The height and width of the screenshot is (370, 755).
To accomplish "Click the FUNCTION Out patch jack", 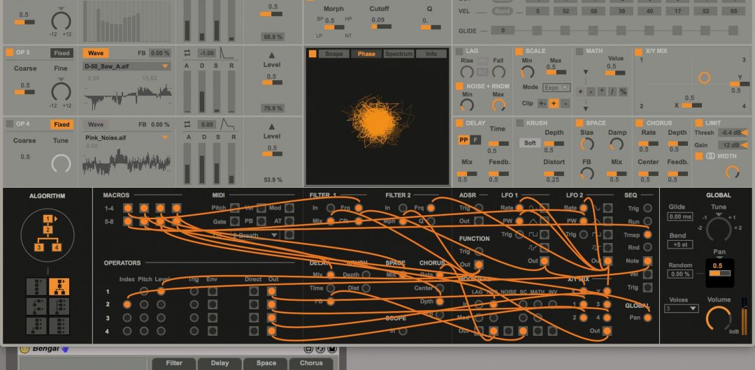I will [x=478, y=265].
